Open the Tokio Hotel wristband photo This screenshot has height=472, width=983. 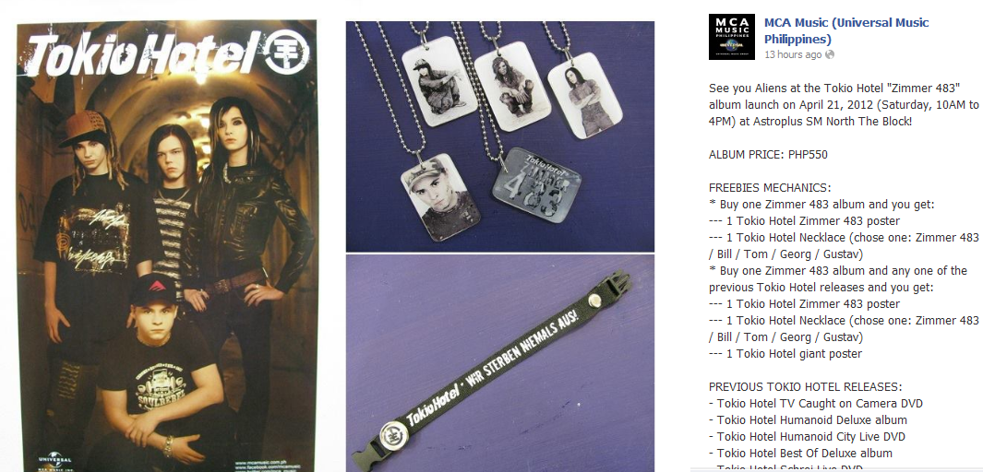499,363
